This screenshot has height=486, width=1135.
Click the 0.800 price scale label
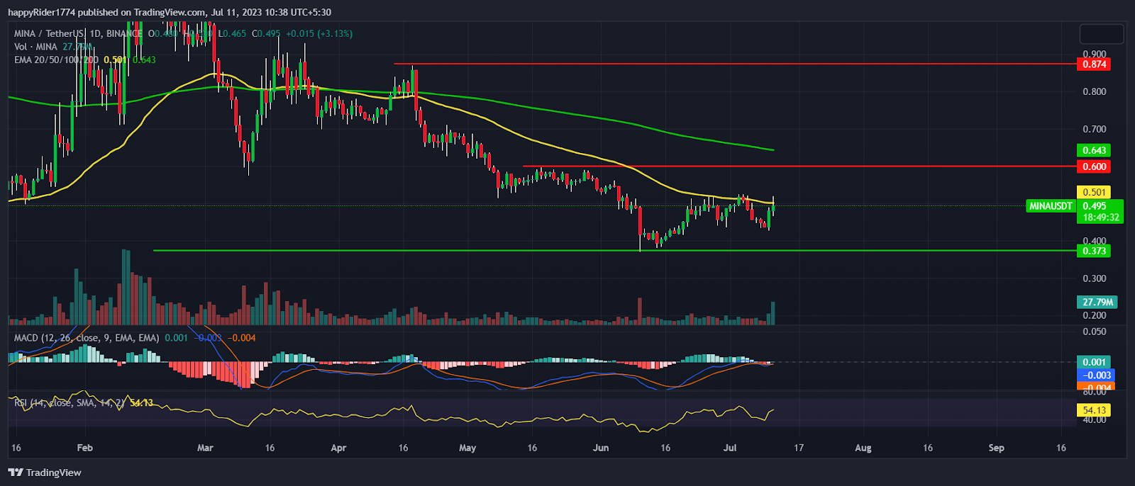[x=1095, y=91]
